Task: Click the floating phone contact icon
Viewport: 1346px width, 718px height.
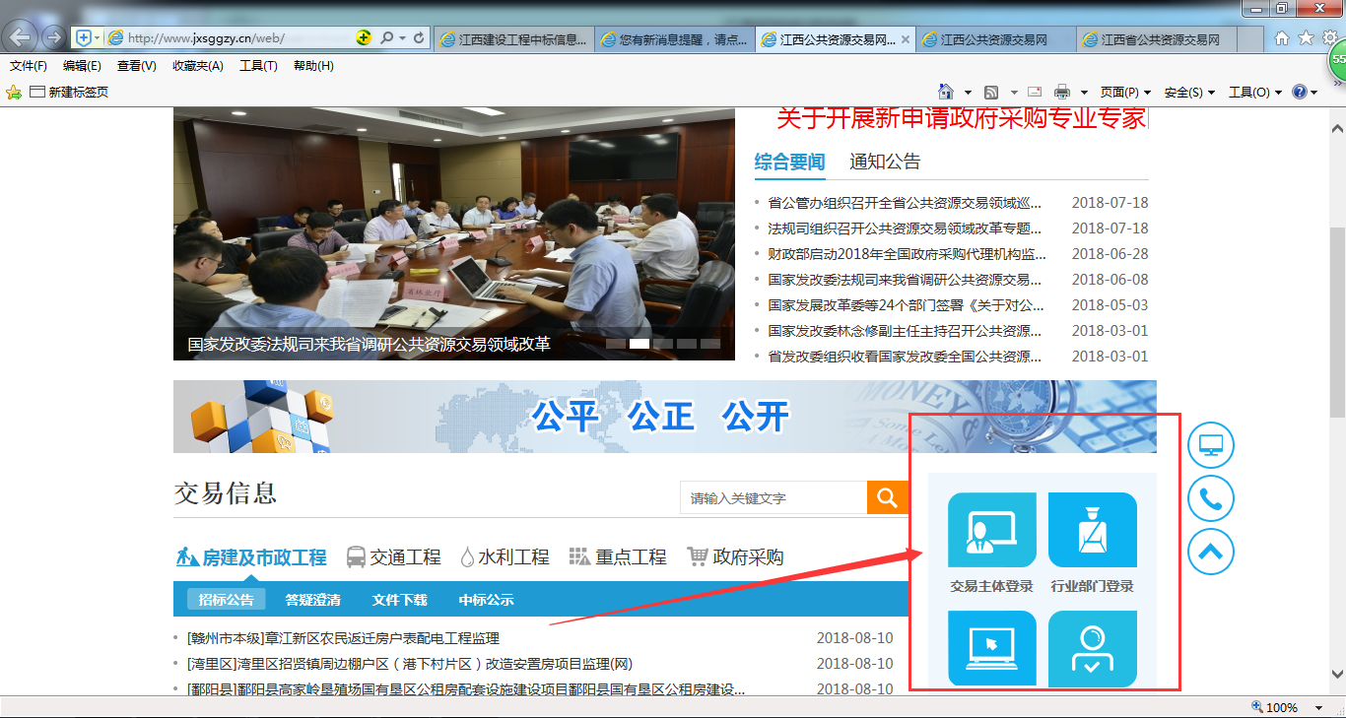Action: (x=1210, y=498)
